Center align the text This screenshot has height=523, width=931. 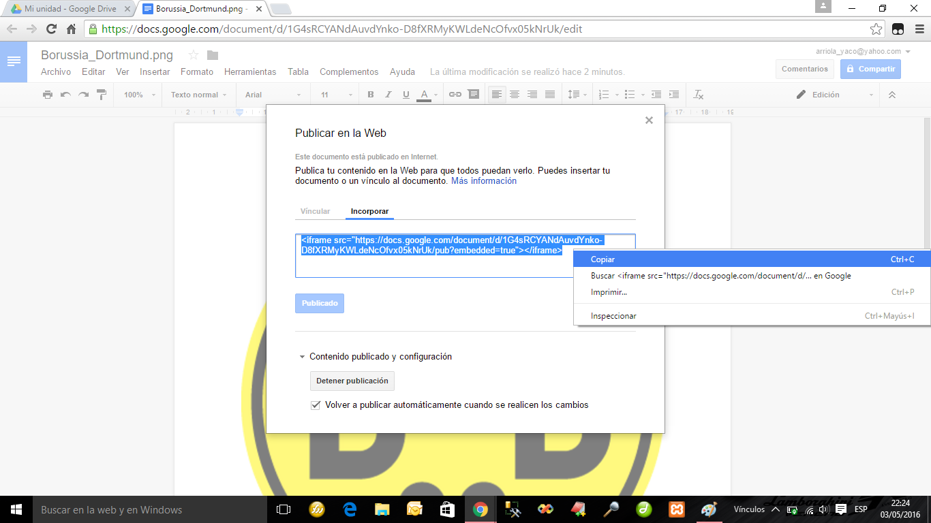click(515, 95)
